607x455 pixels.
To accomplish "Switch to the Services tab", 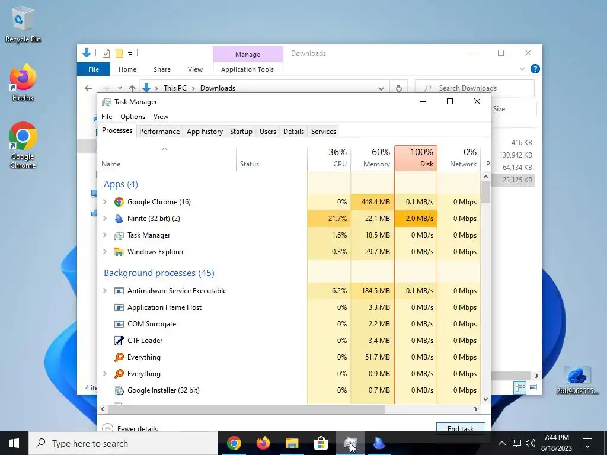I will (x=324, y=132).
